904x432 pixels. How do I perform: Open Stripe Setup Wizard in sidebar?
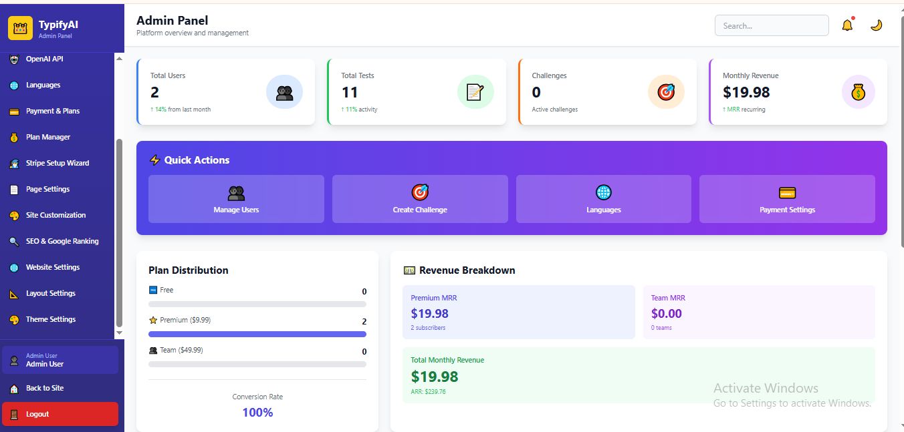coord(58,163)
